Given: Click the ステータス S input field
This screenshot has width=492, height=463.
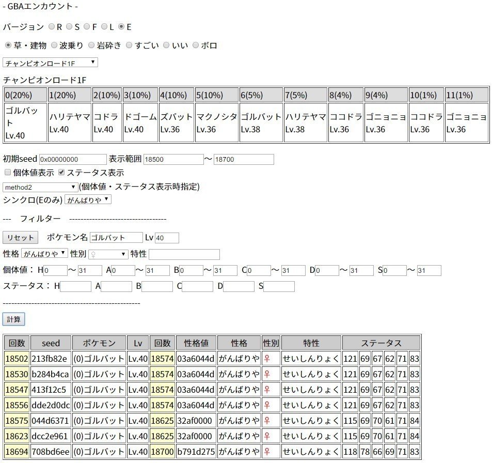Looking at the screenshot, I should click(279, 286).
